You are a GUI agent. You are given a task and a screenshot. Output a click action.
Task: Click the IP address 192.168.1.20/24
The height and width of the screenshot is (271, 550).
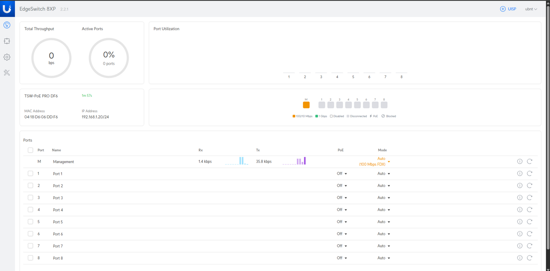pyautogui.click(x=95, y=117)
